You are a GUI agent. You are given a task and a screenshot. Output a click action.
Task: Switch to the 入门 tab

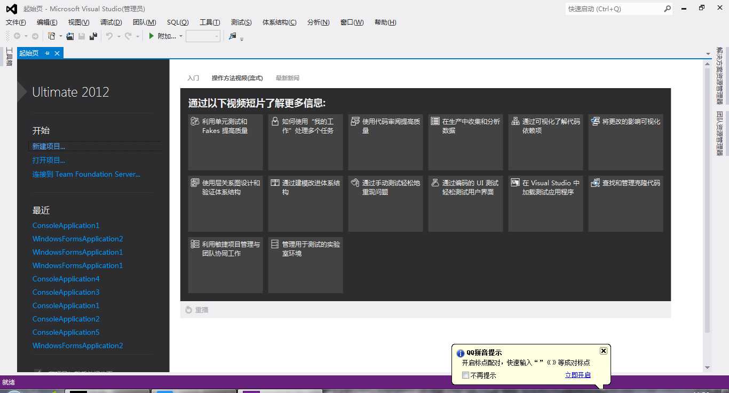click(x=193, y=78)
